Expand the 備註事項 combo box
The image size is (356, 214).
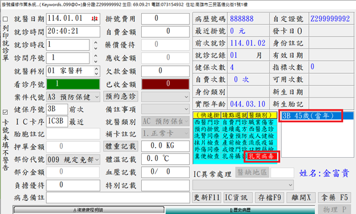(x=166, y=109)
